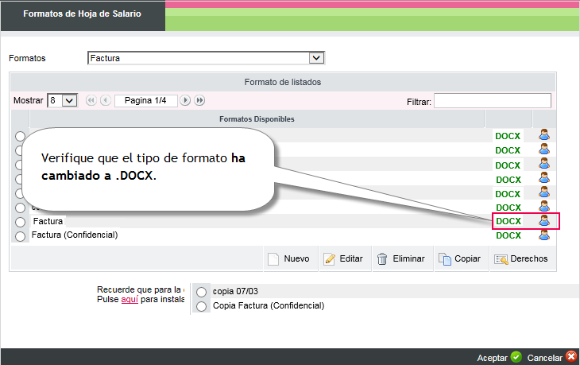Click the user icon in Factura (Confidencial) row
Screen dimensions: 580x365
544,235
